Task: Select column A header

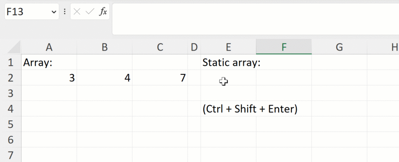Action: tap(49, 48)
